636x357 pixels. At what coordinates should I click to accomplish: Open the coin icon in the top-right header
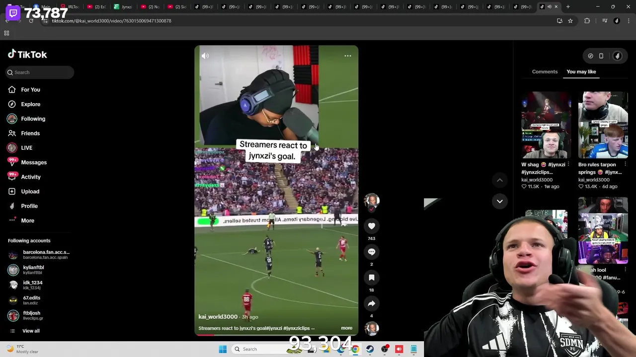click(590, 56)
